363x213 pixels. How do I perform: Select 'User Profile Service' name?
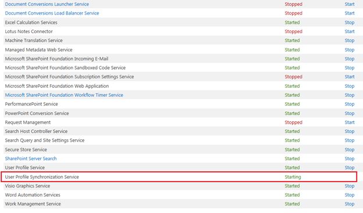(x=25, y=168)
